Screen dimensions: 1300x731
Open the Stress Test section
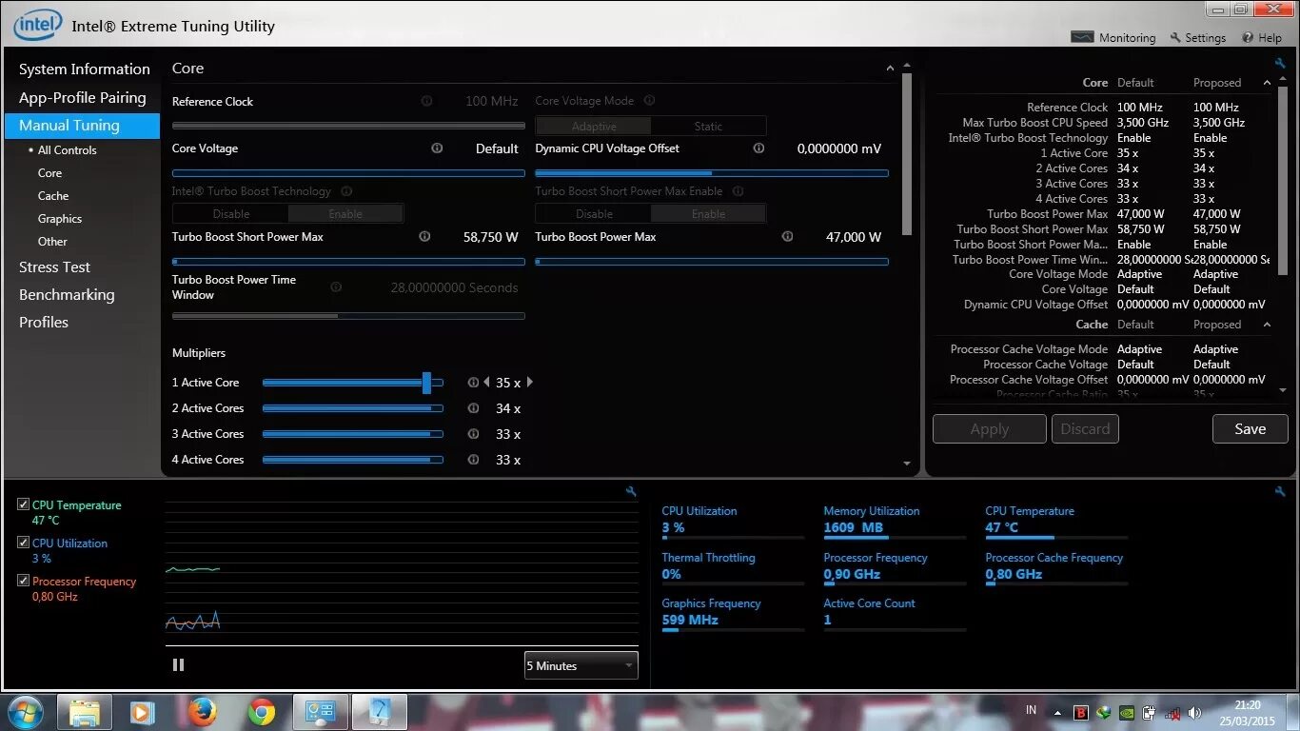[x=55, y=267]
